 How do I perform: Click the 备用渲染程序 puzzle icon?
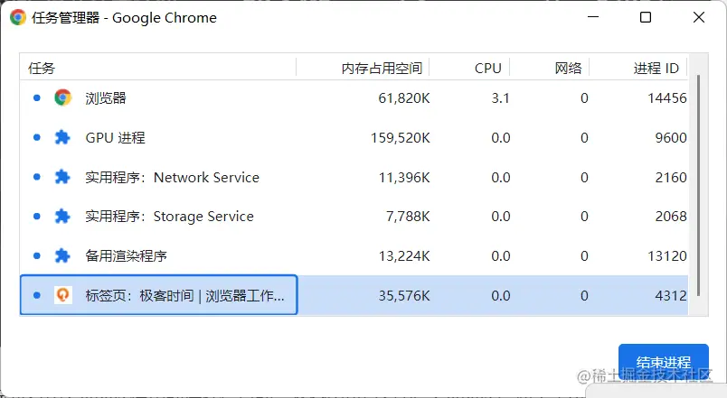(62, 256)
